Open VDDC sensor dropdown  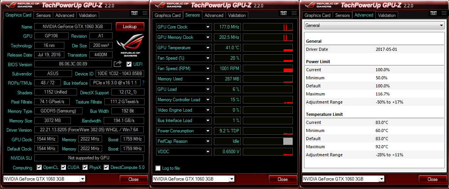[208, 152]
